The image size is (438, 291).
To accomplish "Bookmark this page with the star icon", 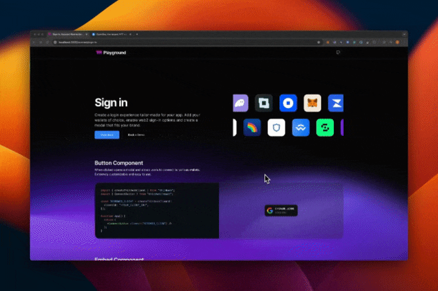I will pos(318,42).
